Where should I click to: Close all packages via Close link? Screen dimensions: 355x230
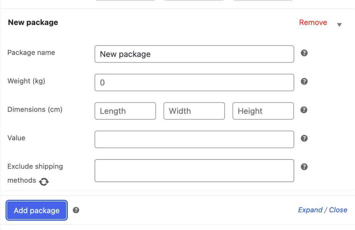tap(338, 210)
